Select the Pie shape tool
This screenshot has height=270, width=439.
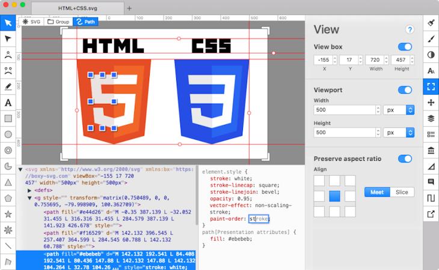coord(8,166)
